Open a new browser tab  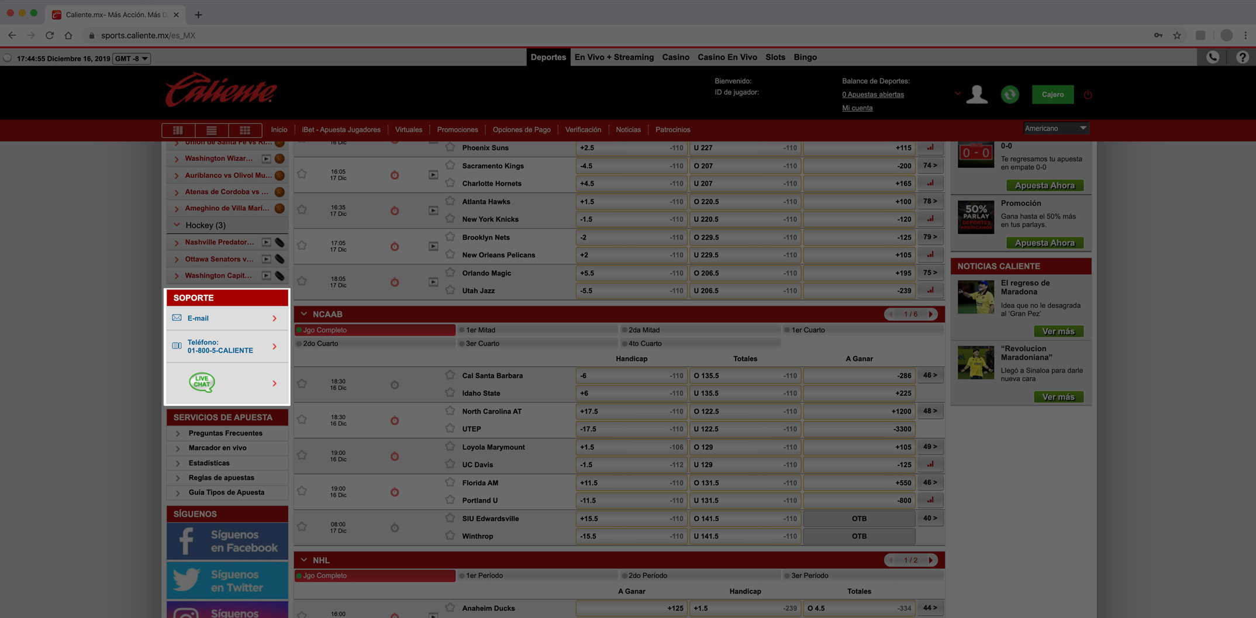coord(198,15)
